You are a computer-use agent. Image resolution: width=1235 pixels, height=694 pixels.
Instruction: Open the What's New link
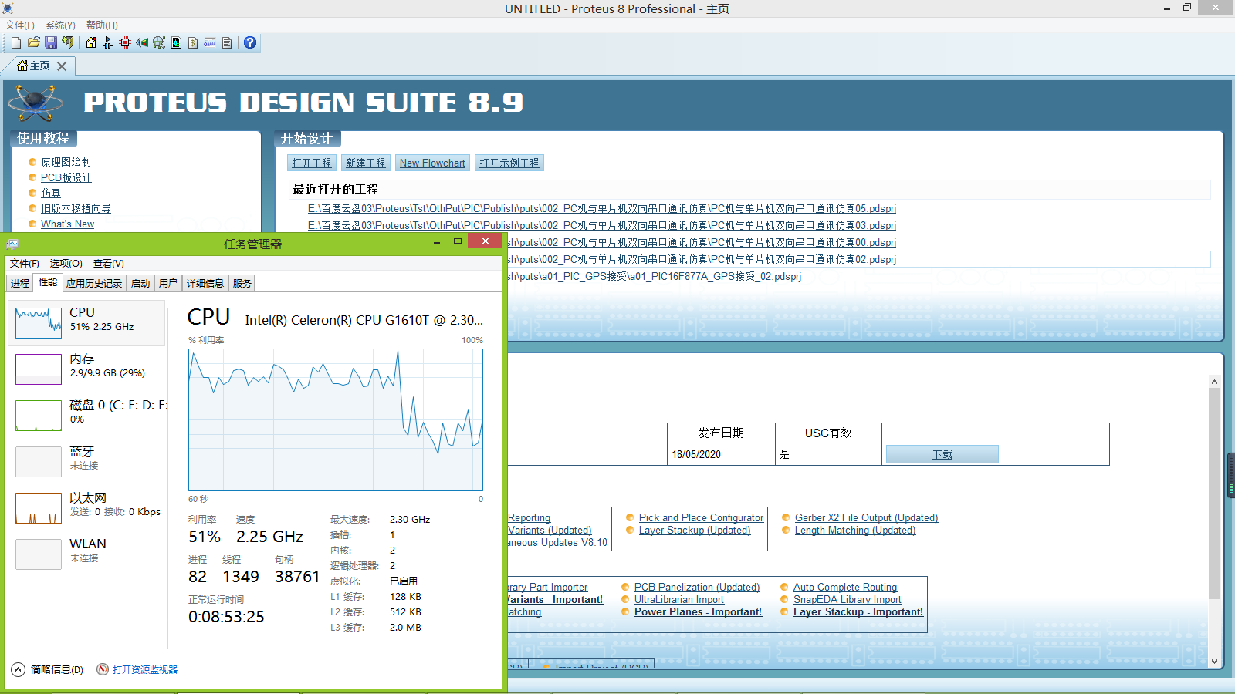(x=67, y=224)
